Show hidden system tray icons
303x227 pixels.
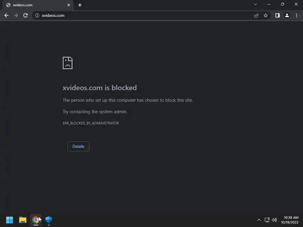tap(259, 220)
